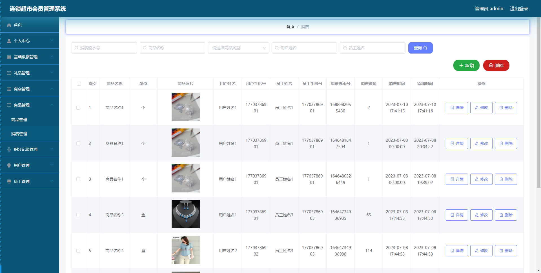
Task: Expand 商店管理 menu chevron
Action: click(52, 89)
